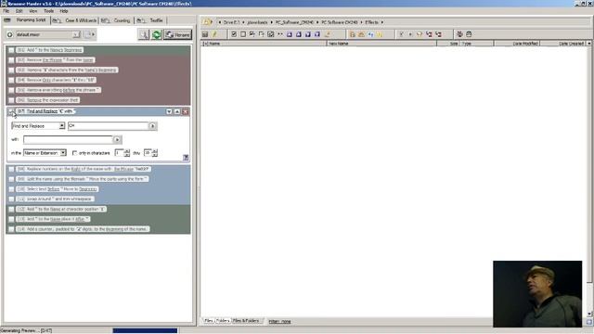
Task: Click the replace 'with' input field
Action: pyautogui.click(x=68, y=139)
